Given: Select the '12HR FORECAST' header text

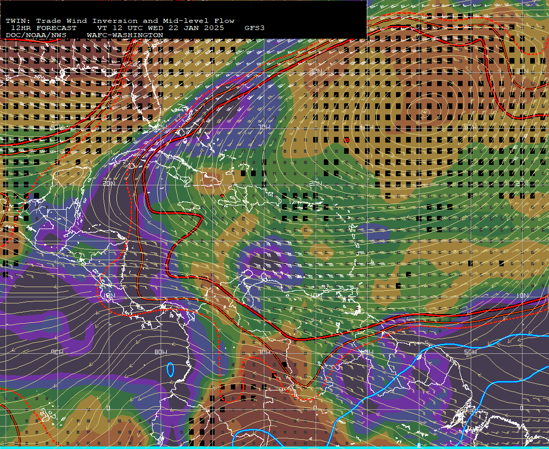Looking at the screenshot, I should (43, 28).
